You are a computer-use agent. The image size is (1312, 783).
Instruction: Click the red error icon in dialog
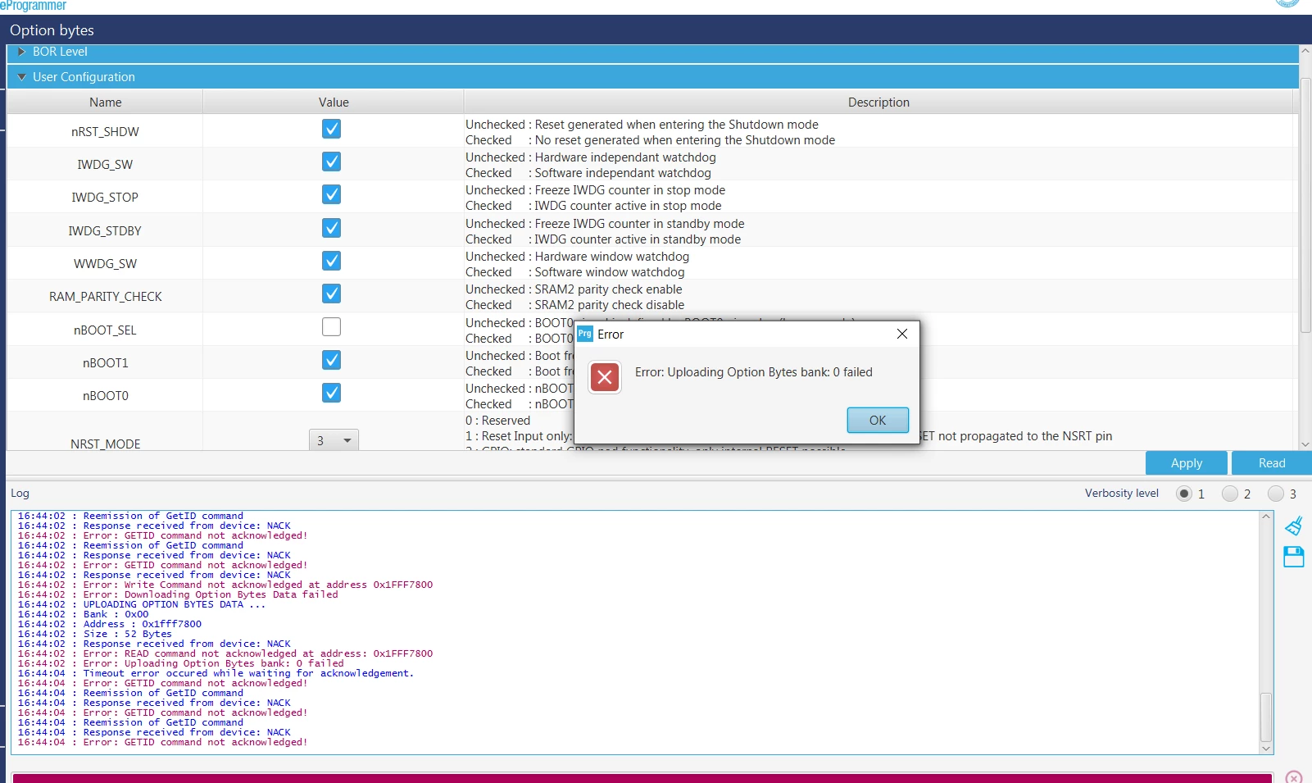pyautogui.click(x=605, y=377)
